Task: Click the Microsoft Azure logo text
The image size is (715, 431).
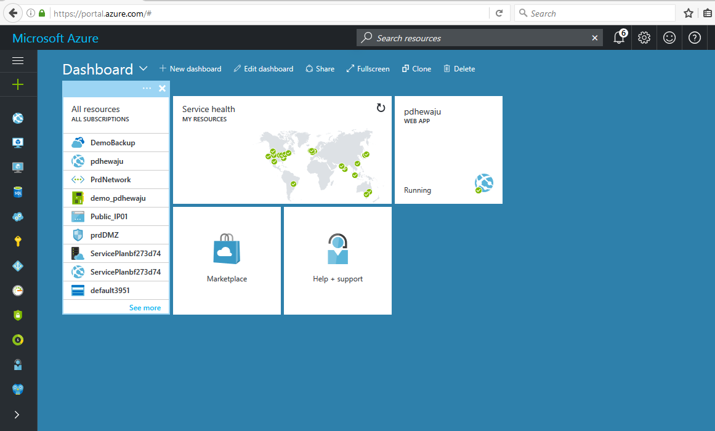Action: [55, 38]
